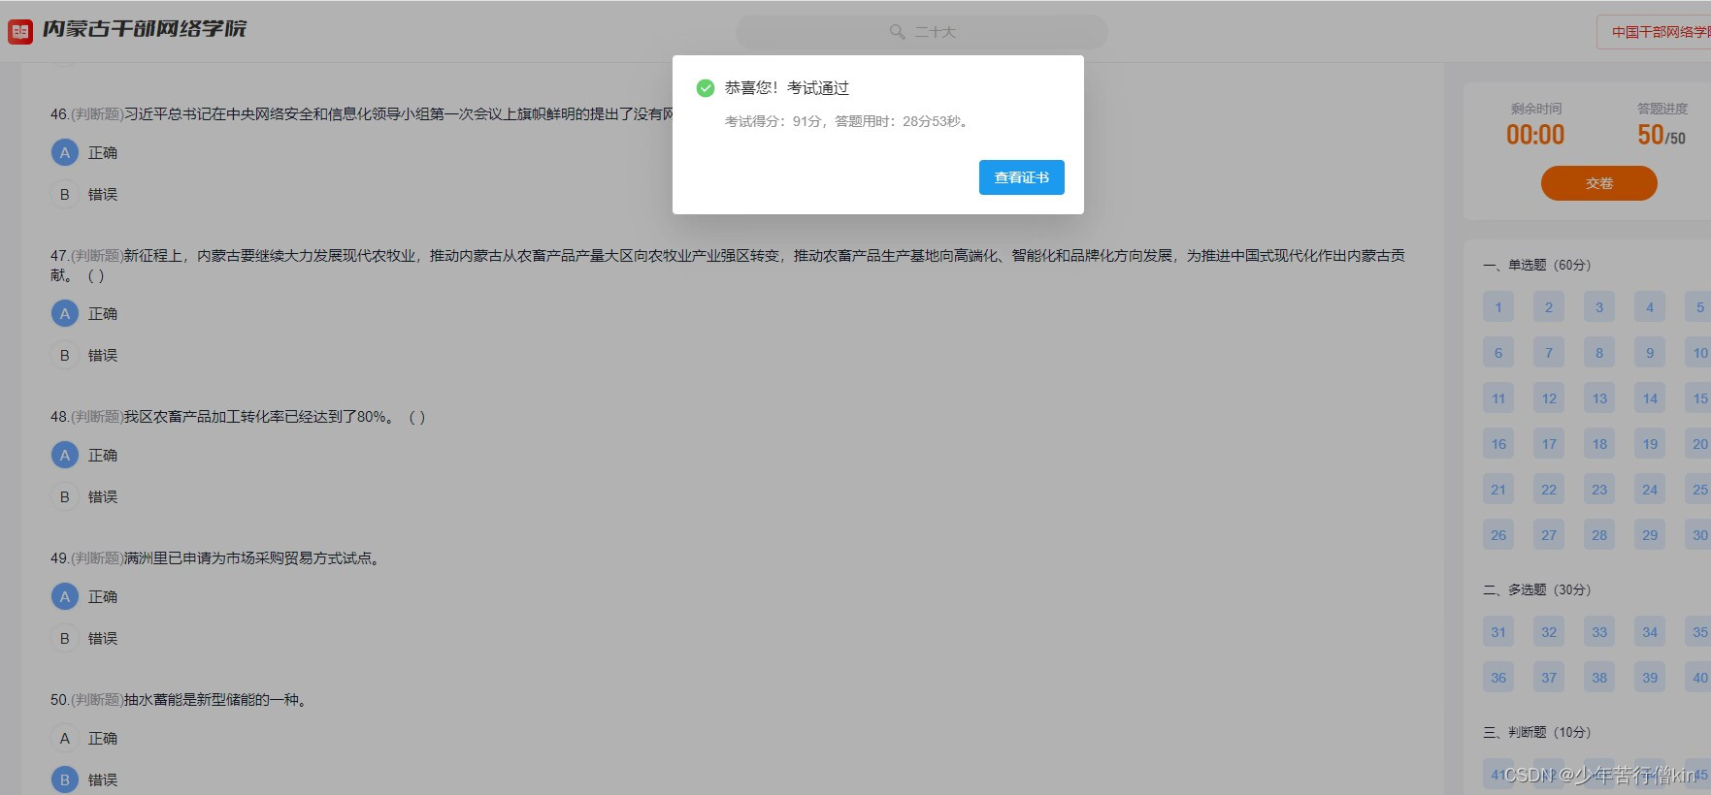Jump to question 23 in answer sheet
This screenshot has width=1711, height=795.
(x=1599, y=490)
